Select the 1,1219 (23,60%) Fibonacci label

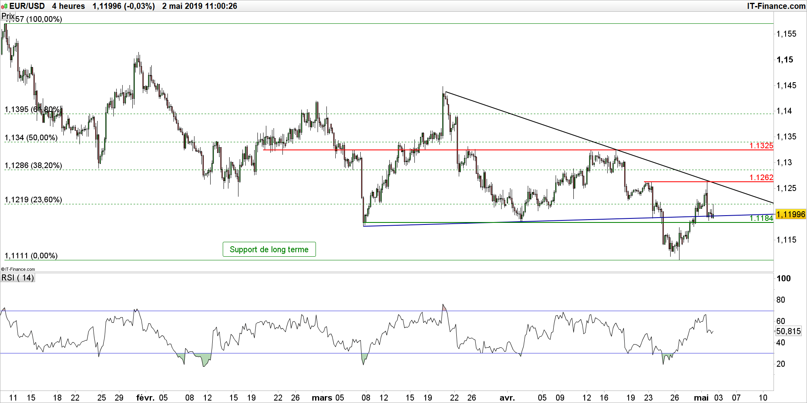pos(33,200)
